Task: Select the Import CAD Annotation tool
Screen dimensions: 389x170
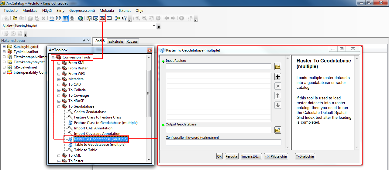Action: coord(93,128)
